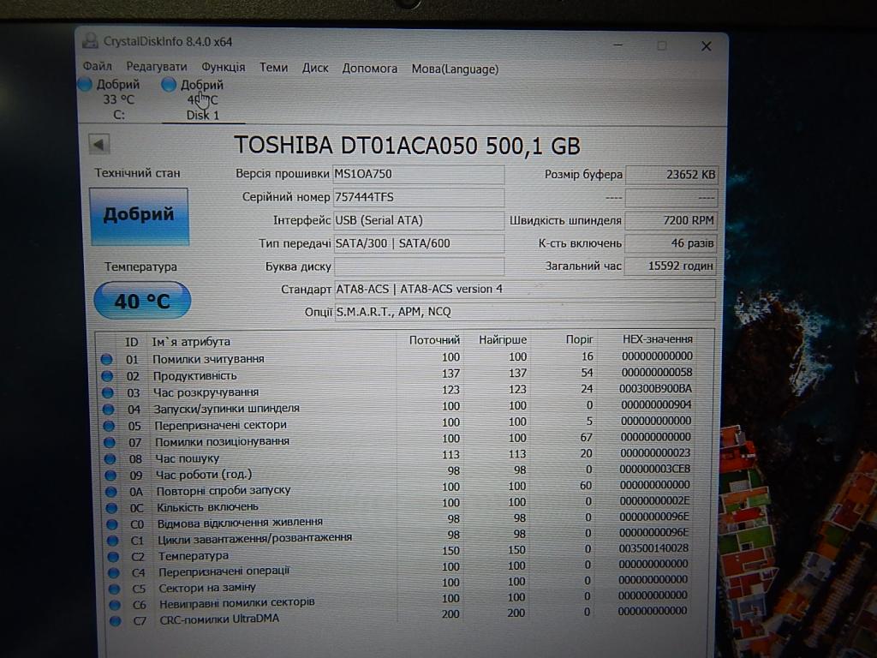Select the Час роботи (год.) row
The image size is (877, 658).
click(x=396, y=472)
